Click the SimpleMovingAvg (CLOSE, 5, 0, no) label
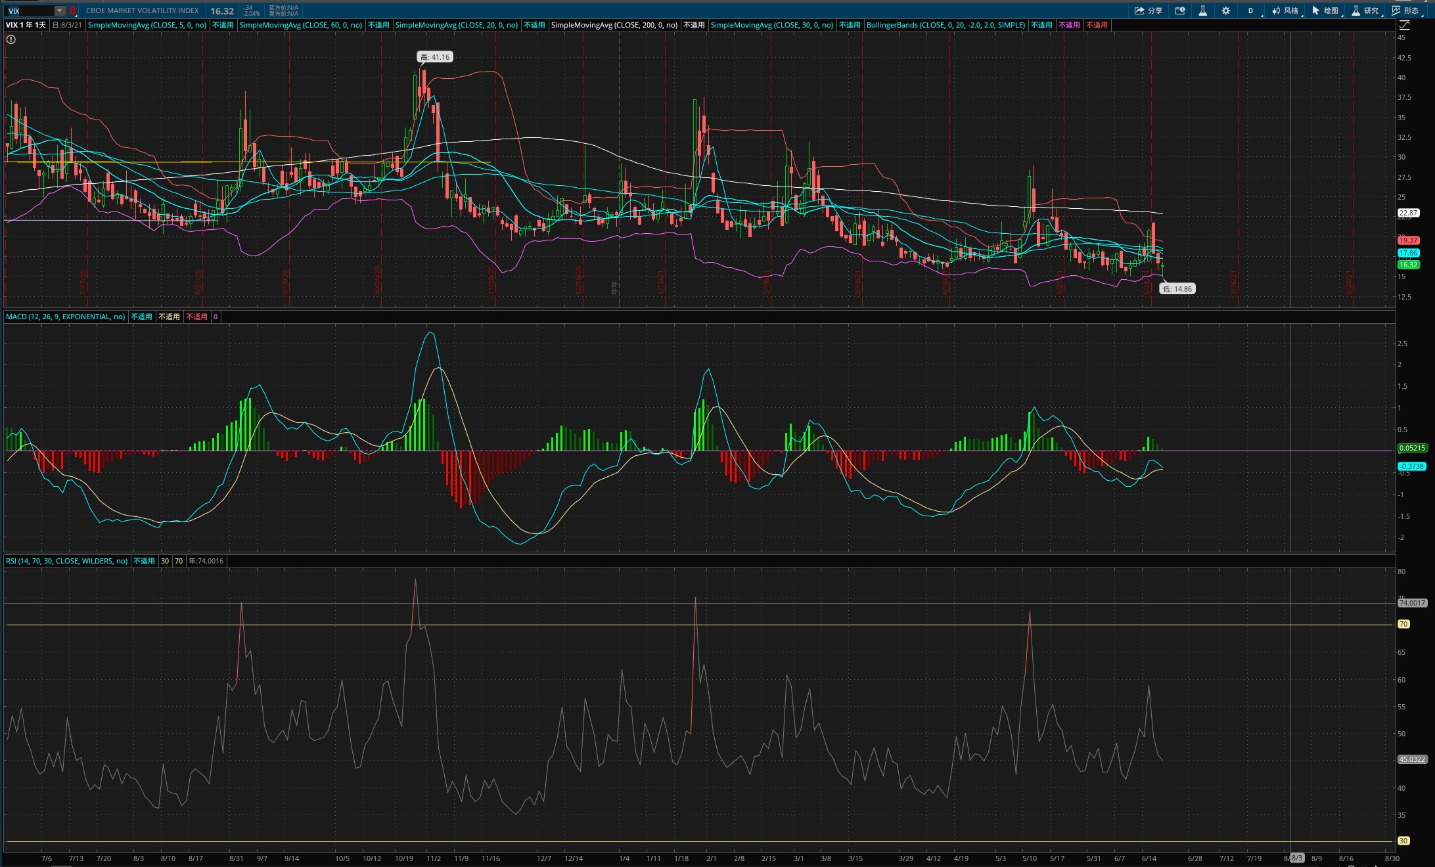This screenshot has width=1435, height=867. coord(147,25)
